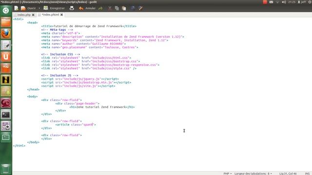Open the sound volume indicator
The height and width of the screenshot is (175, 312).
tap(284, 2)
